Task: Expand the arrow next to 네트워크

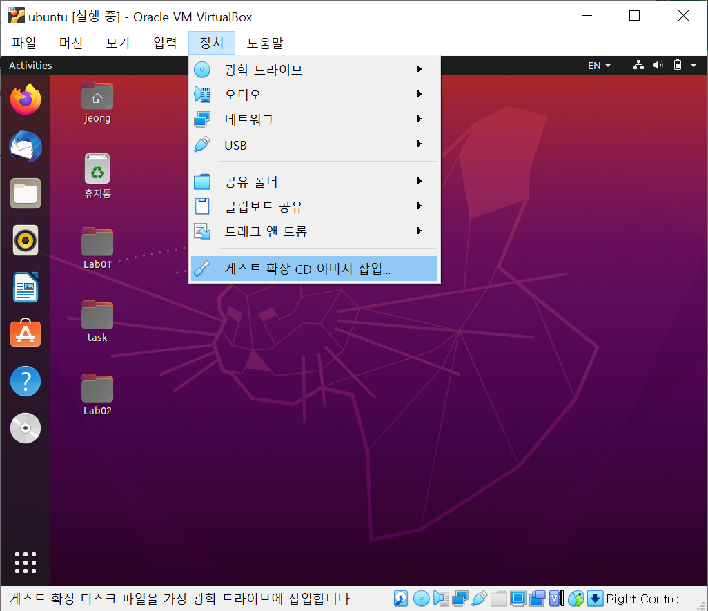Action: pyautogui.click(x=420, y=119)
